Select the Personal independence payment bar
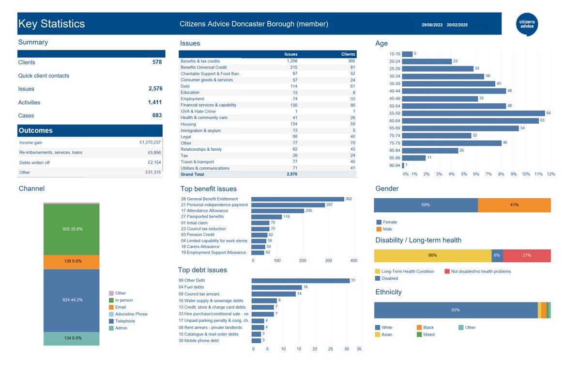 coord(288,205)
